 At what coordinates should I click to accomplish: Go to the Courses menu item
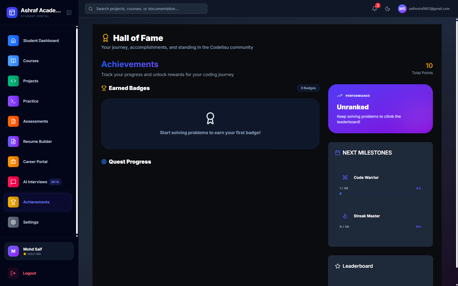38,61
